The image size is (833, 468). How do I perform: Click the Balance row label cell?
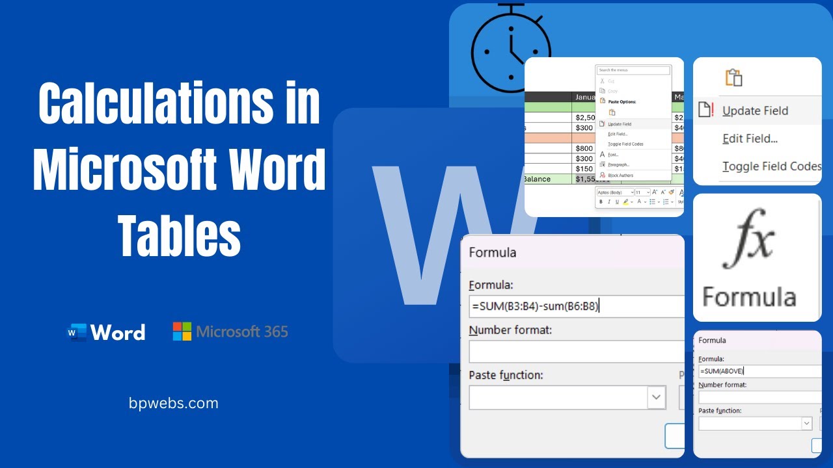pyautogui.click(x=548, y=179)
